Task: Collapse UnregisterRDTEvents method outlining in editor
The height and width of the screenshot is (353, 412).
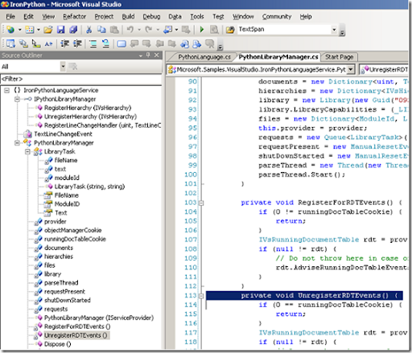Action: point(201,296)
